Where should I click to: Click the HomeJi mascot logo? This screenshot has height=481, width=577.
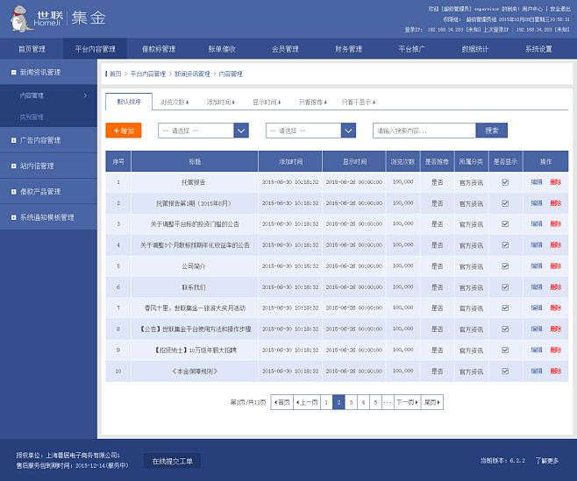tap(22, 18)
